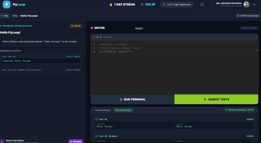Click the pink Editor status dot
Screen dimensions: 261x143
pyautogui.click(x=92, y=28)
